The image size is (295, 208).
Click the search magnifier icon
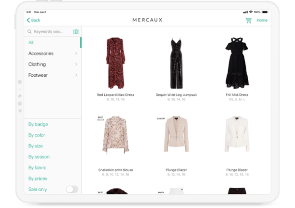[29, 31]
